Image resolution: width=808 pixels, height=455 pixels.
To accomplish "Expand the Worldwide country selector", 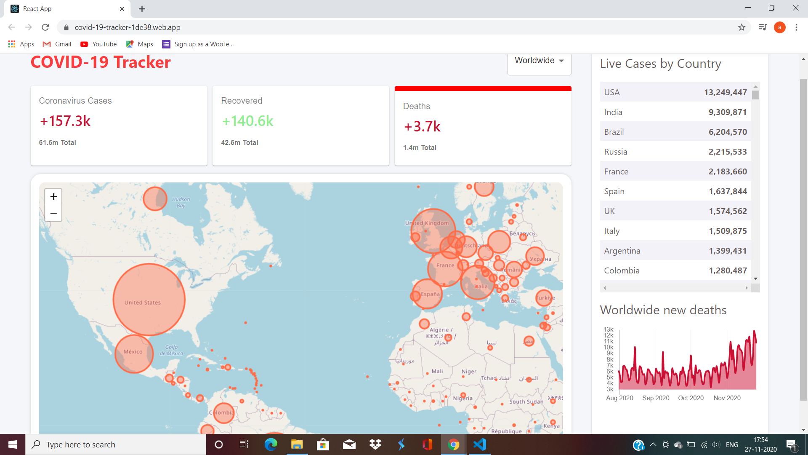I will (539, 60).
